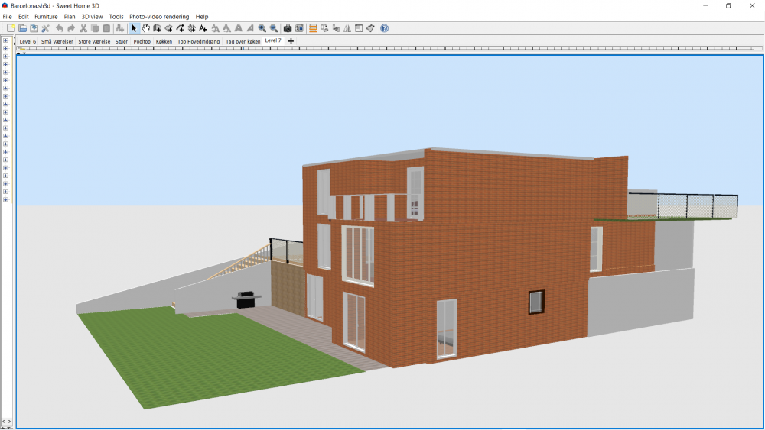
Task: Switch to the Køkken level tab
Action: 164,41
